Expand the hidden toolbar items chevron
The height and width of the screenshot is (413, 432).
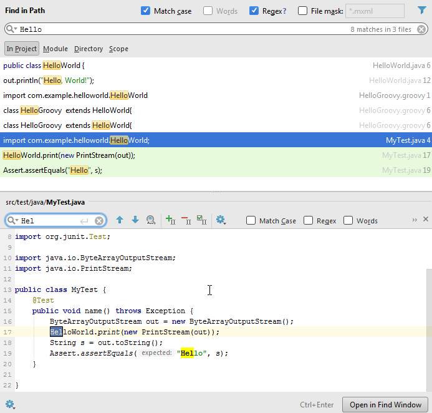[415, 220]
